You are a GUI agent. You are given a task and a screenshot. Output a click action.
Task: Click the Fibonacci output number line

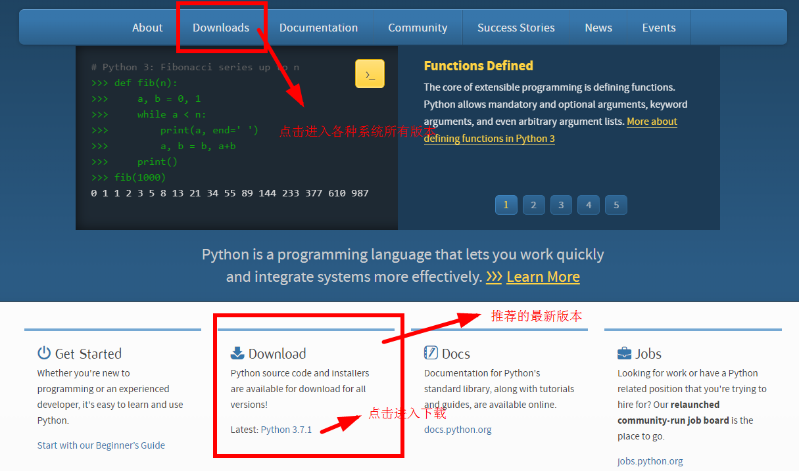(230, 193)
